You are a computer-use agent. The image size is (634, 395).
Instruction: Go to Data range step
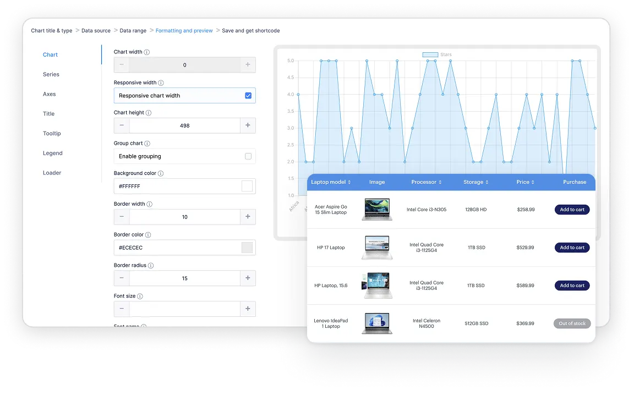click(133, 31)
